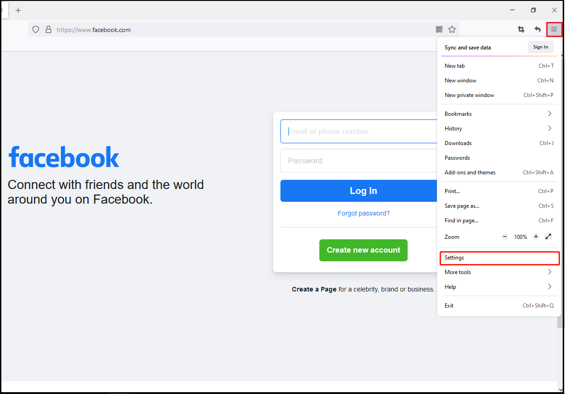Click the address bar URL text
Image resolution: width=565 pixels, height=394 pixels.
pyautogui.click(x=94, y=30)
